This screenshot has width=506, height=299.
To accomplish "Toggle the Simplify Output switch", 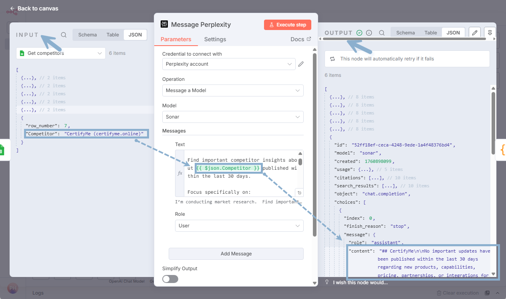I will tap(170, 279).
